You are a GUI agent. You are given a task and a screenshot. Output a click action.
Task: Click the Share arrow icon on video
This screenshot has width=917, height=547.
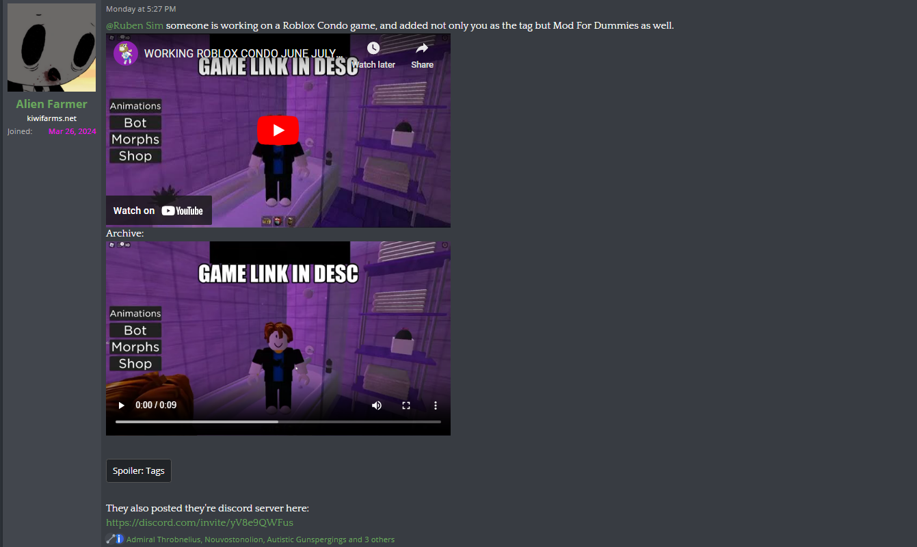422,48
